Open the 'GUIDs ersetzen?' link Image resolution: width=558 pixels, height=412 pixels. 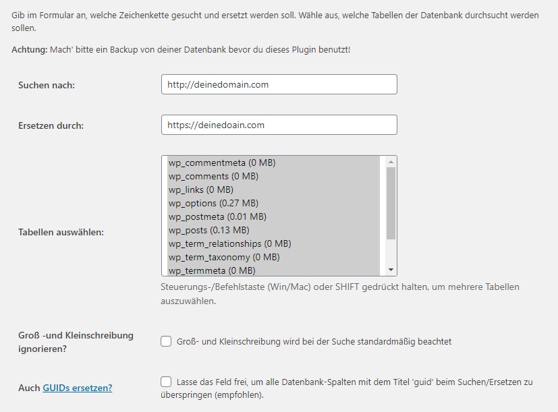78,388
